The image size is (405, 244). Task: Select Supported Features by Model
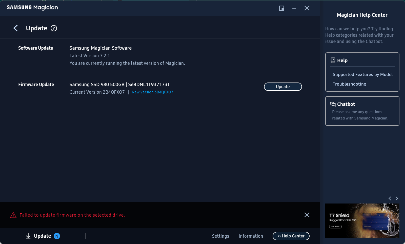pos(363,74)
